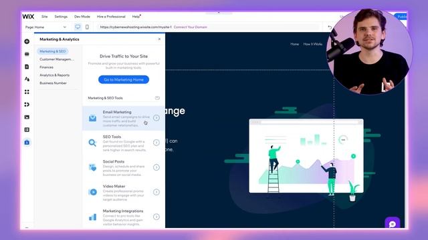Select the dashboard illustration on canvas
The image size is (428, 240).
306,155
